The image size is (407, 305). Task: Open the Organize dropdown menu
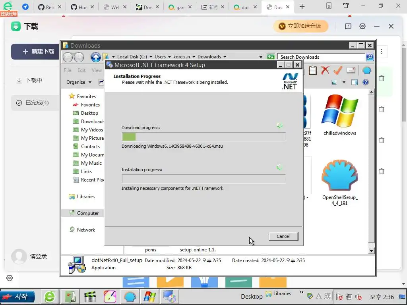tap(79, 82)
